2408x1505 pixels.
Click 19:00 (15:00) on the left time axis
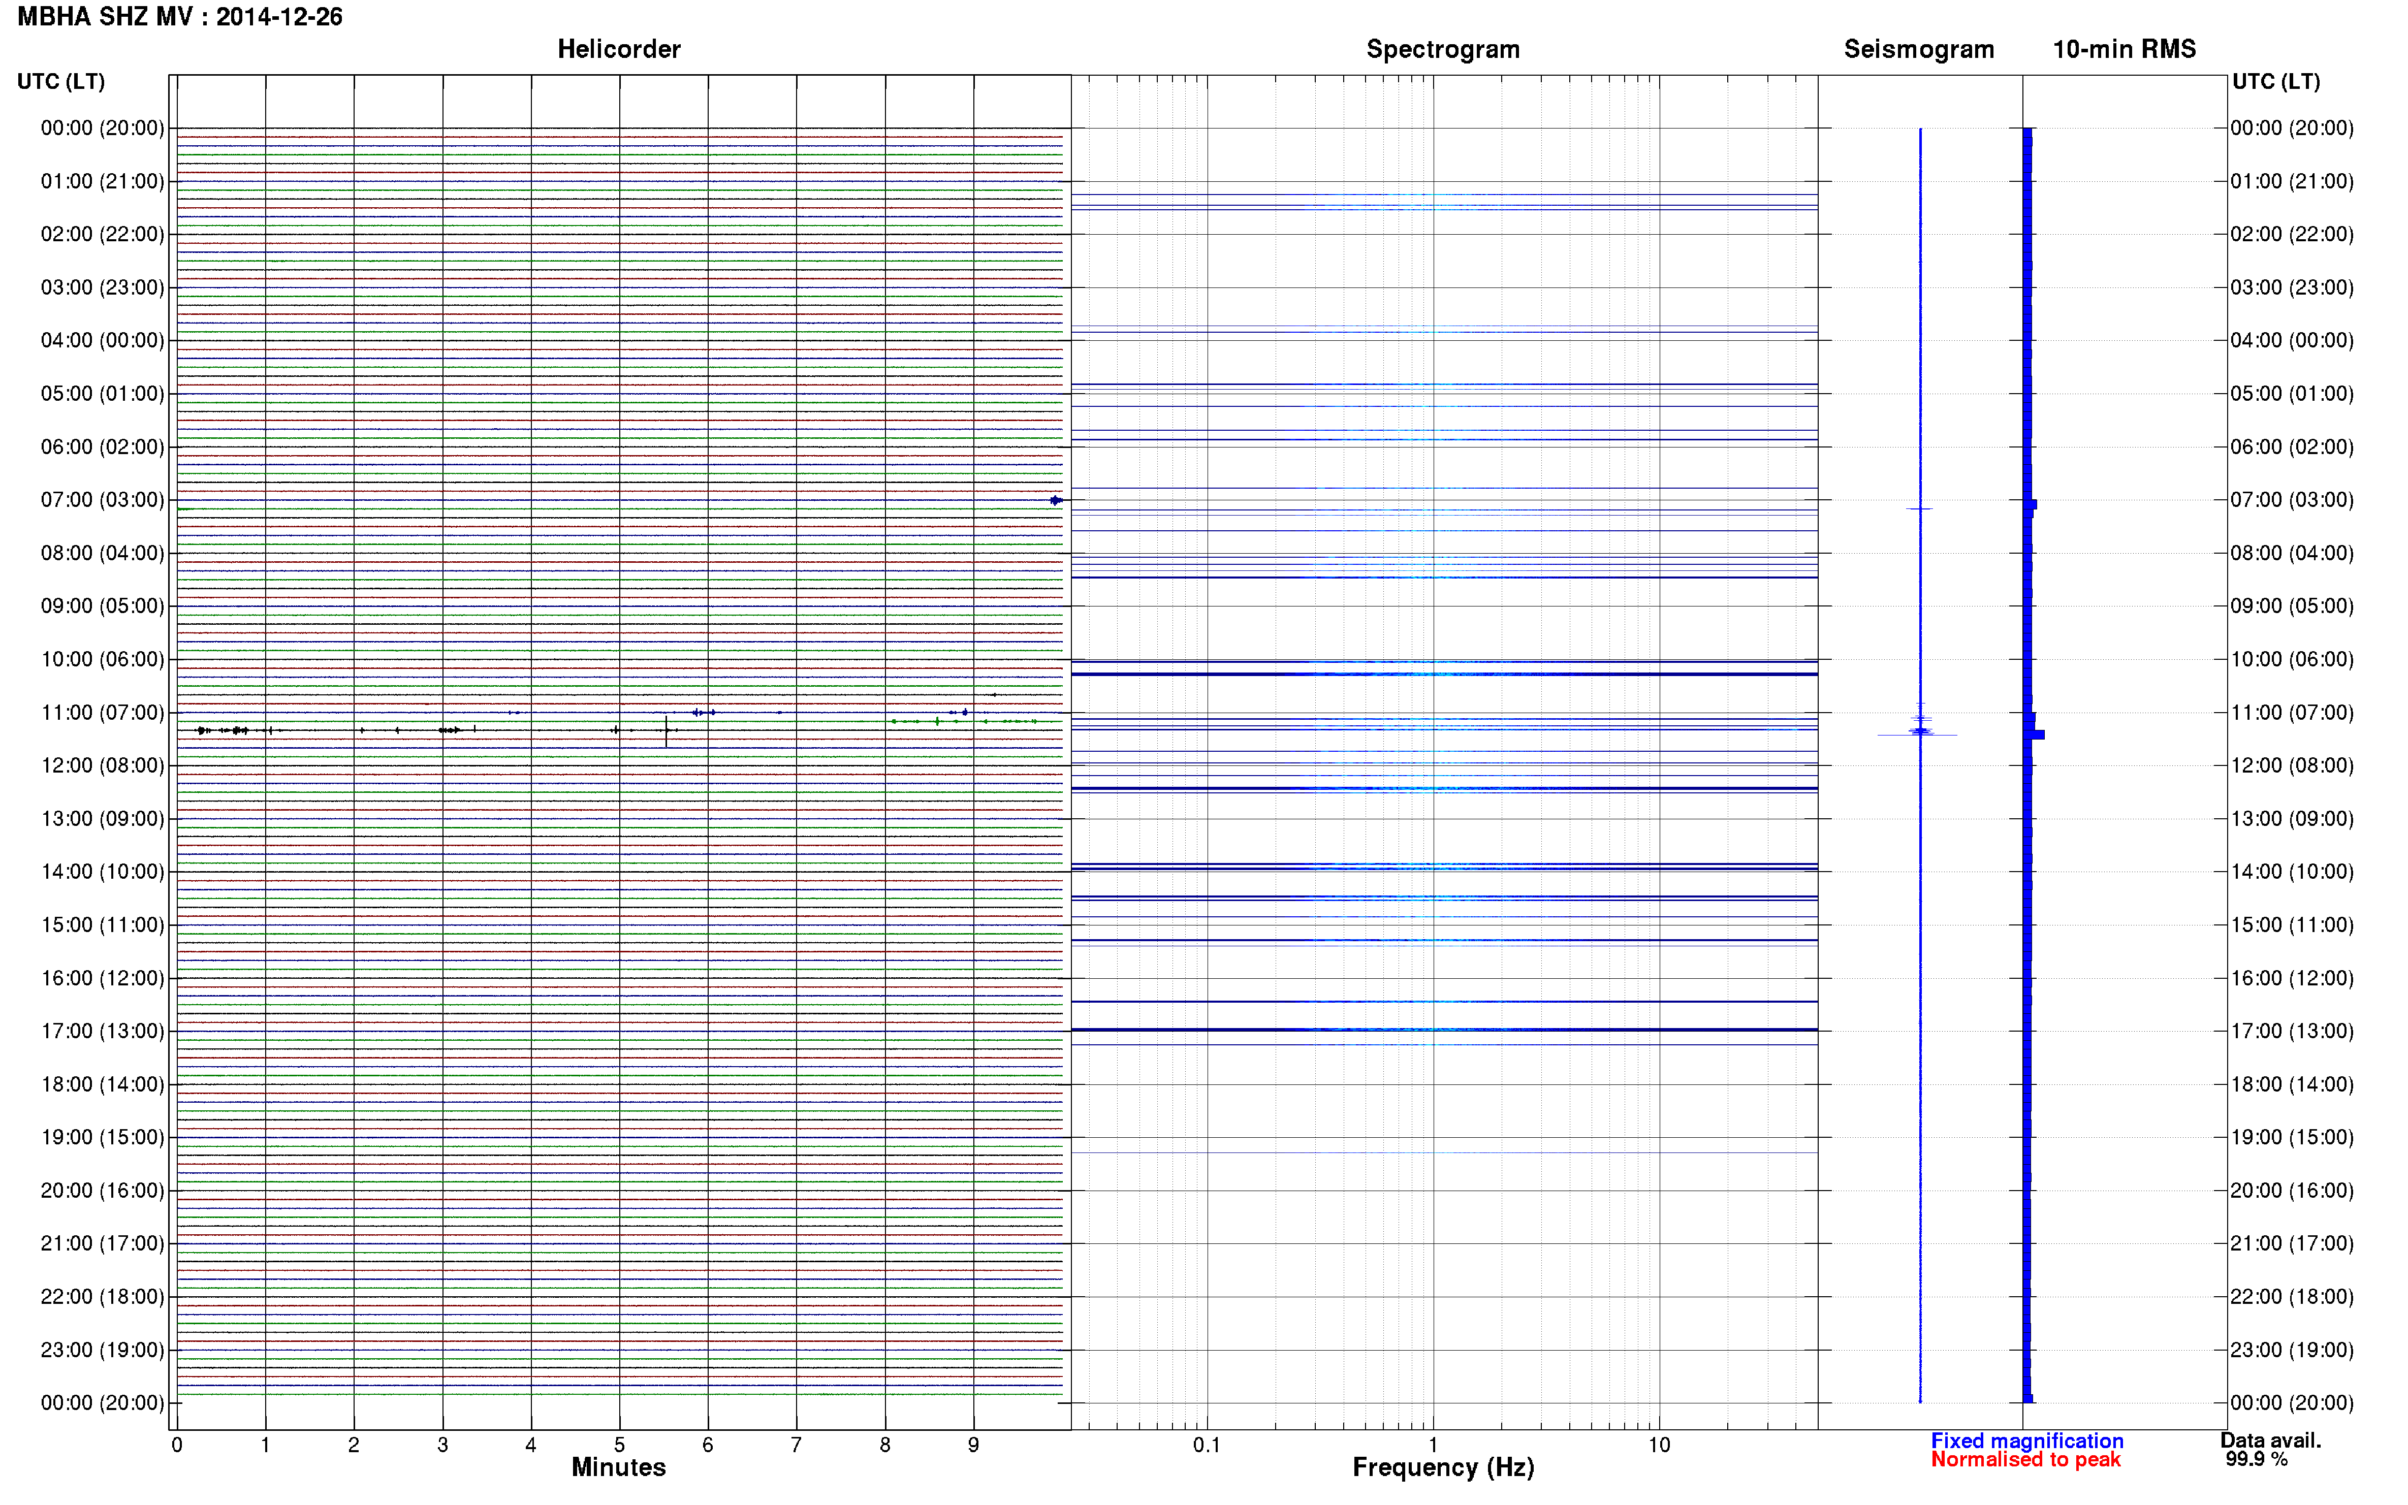(x=102, y=1138)
